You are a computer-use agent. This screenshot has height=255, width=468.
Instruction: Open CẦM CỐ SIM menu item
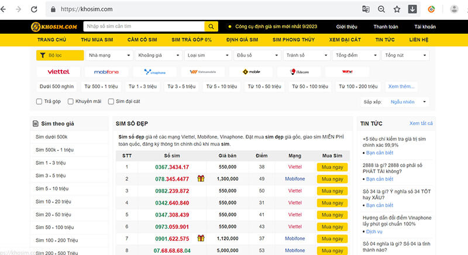(x=142, y=40)
